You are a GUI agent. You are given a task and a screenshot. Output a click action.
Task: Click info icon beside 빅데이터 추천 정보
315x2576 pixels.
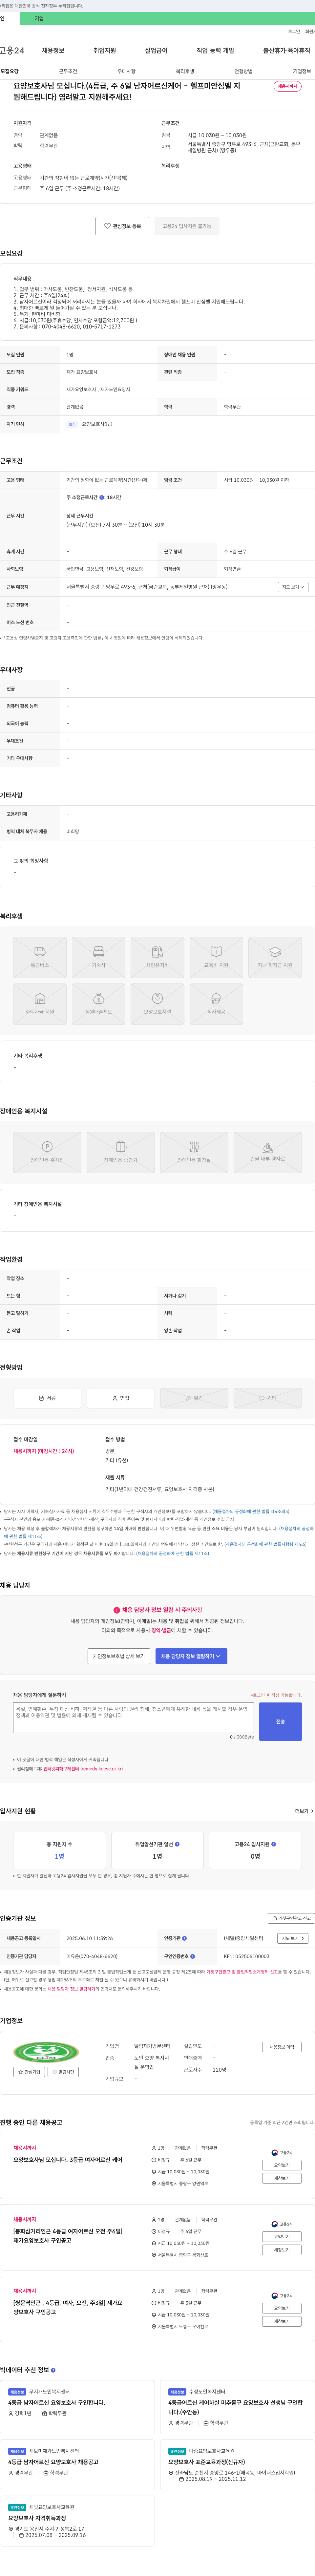[x=53, y=2370]
